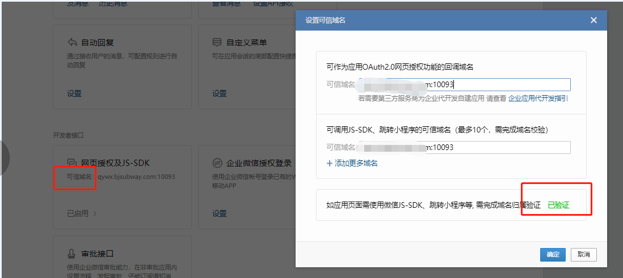Image resolution: width=623 pixels, height=278 pixels.
Task: Click the 自定义菜单 icon
Action: click(217, 42)
